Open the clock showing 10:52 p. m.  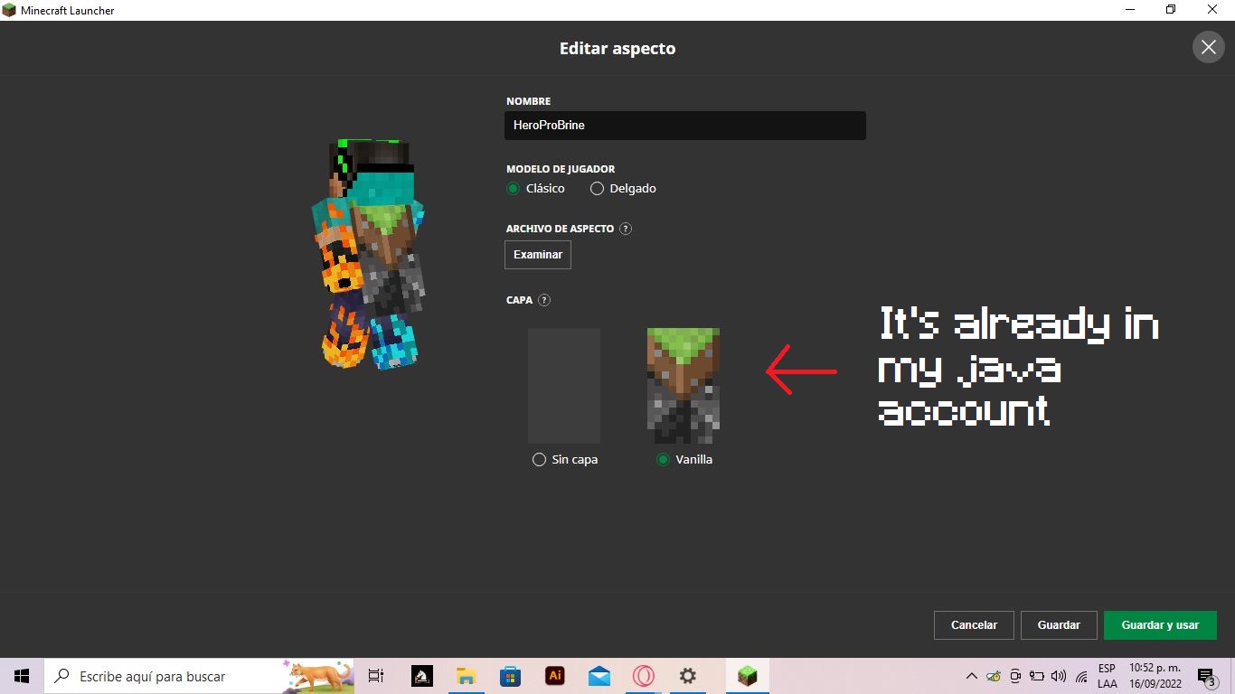point(1155,676)
